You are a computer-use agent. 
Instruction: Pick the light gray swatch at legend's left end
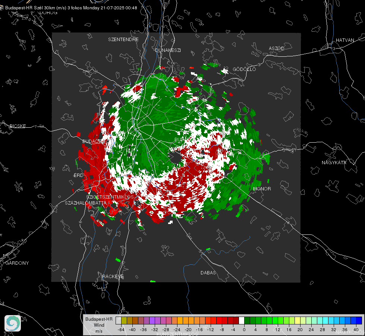(x=119, y=320)
